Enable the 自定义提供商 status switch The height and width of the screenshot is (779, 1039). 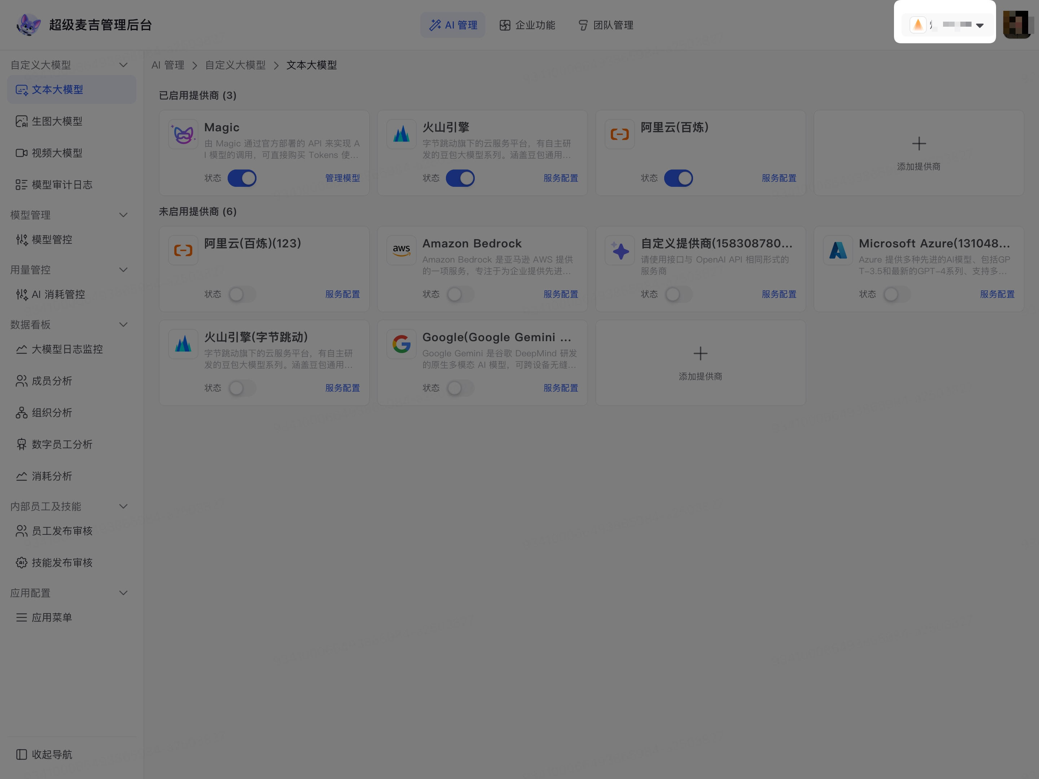(x=678, y=294)
